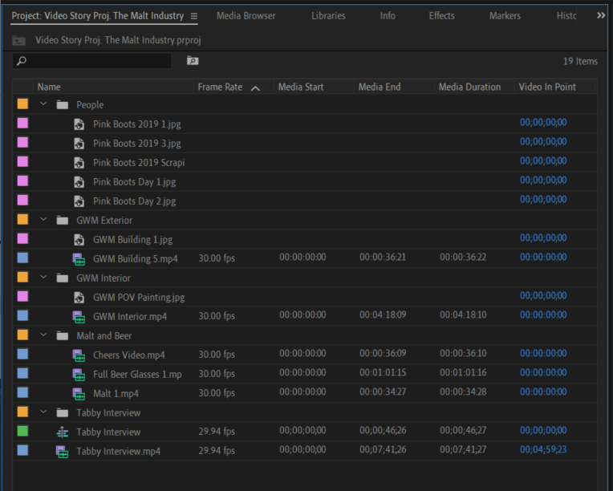Switch to the Media Browser tab
Viewport: 613px width, 491px height.
(246, 16)
